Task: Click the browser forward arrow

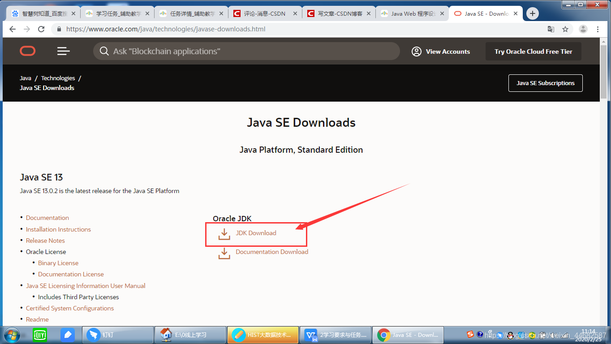Action: point(27,29)
